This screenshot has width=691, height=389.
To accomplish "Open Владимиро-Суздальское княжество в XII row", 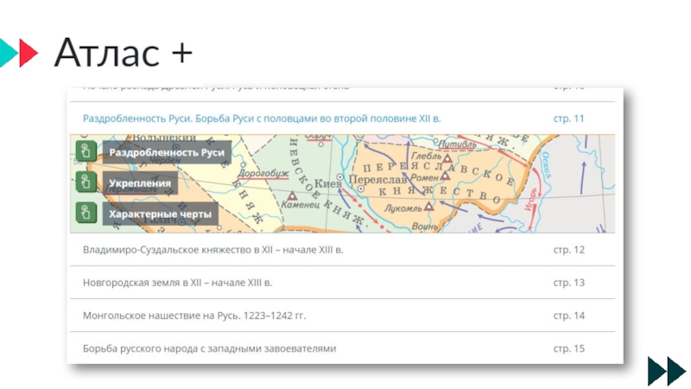I will (x=342, y=250).
